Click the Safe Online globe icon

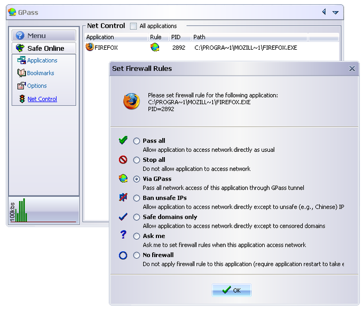coord(20,48)
